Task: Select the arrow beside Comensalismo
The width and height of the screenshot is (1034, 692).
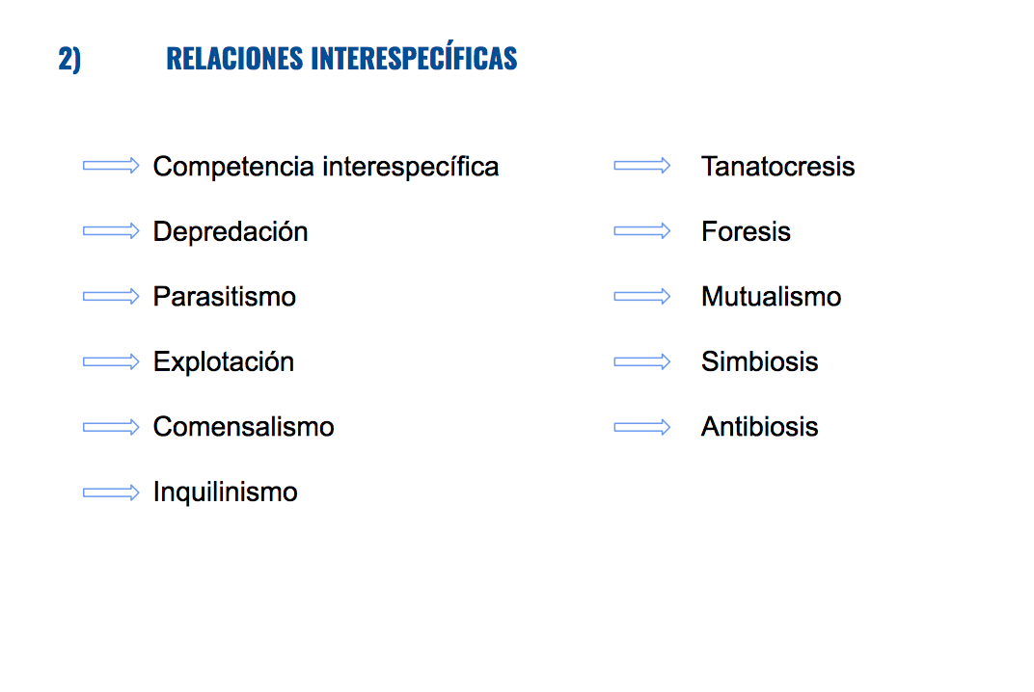Action: click(x=111, y=426)
